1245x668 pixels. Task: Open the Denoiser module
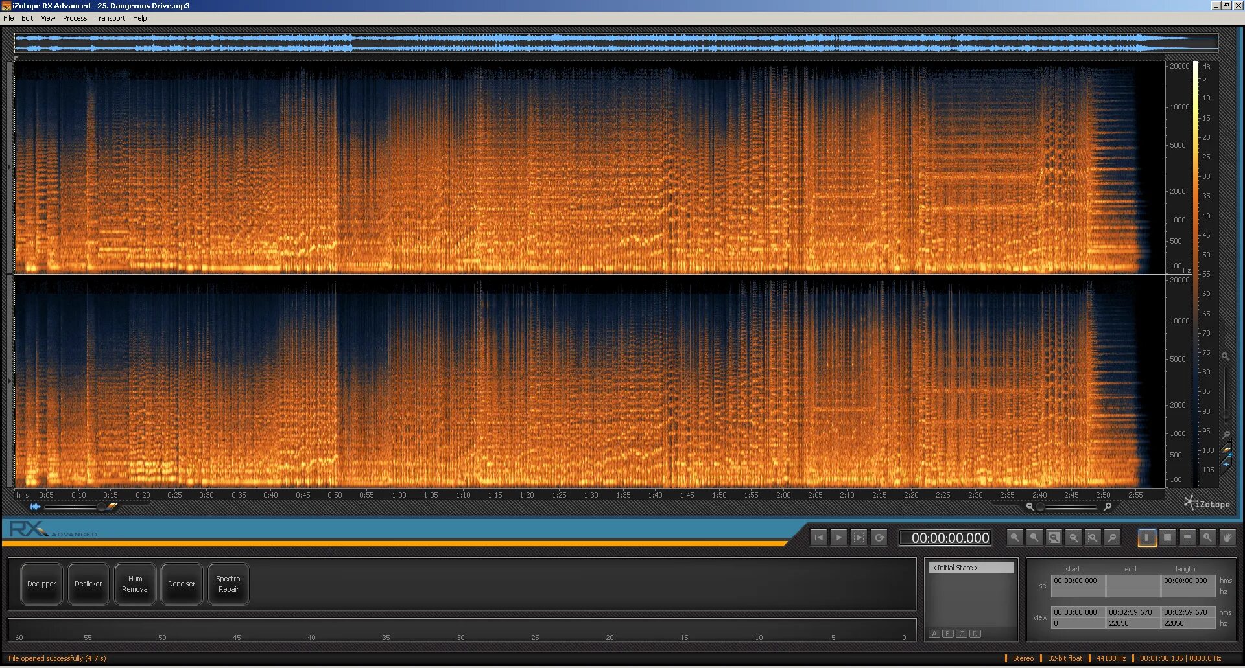click(x=182, y=584)
